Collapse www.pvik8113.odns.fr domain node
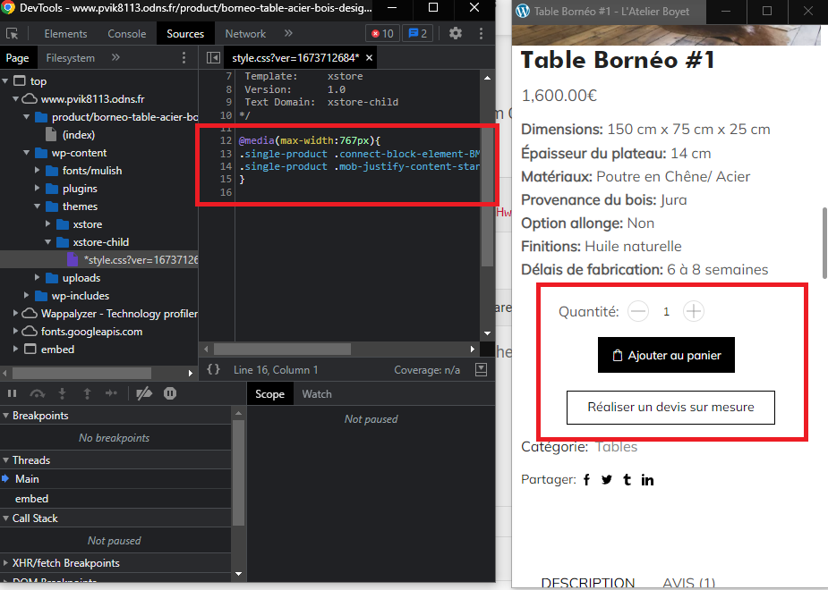828x590 pixels. point(16,99)
